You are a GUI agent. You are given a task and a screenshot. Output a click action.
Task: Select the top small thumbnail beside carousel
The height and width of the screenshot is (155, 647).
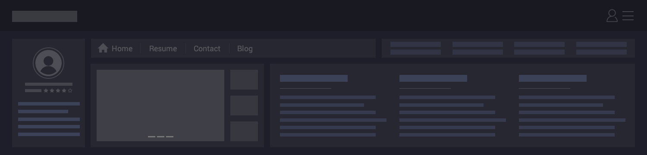[244, 80]
